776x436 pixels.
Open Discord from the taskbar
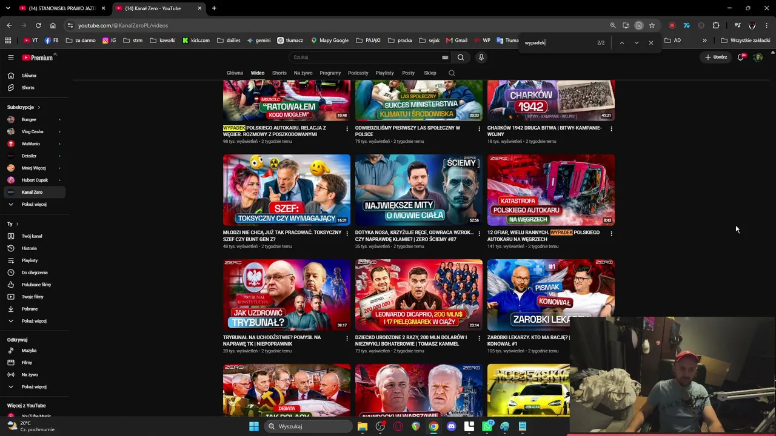tap(451, 426)
